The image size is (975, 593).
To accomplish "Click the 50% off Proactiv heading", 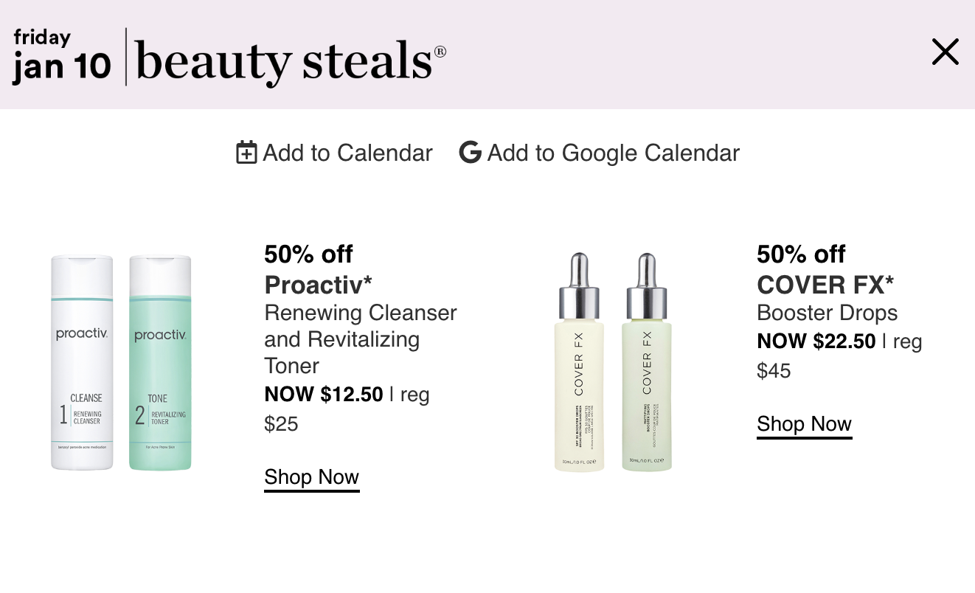I will [x=319, y=269].
